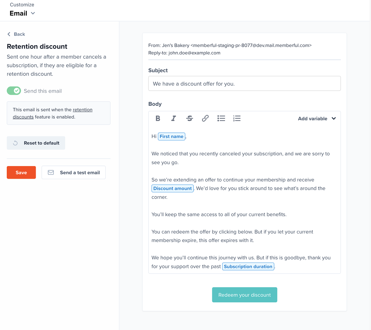Insert a link using chain icon
This screenshot has height=330, width=371.
coord(205,118)
